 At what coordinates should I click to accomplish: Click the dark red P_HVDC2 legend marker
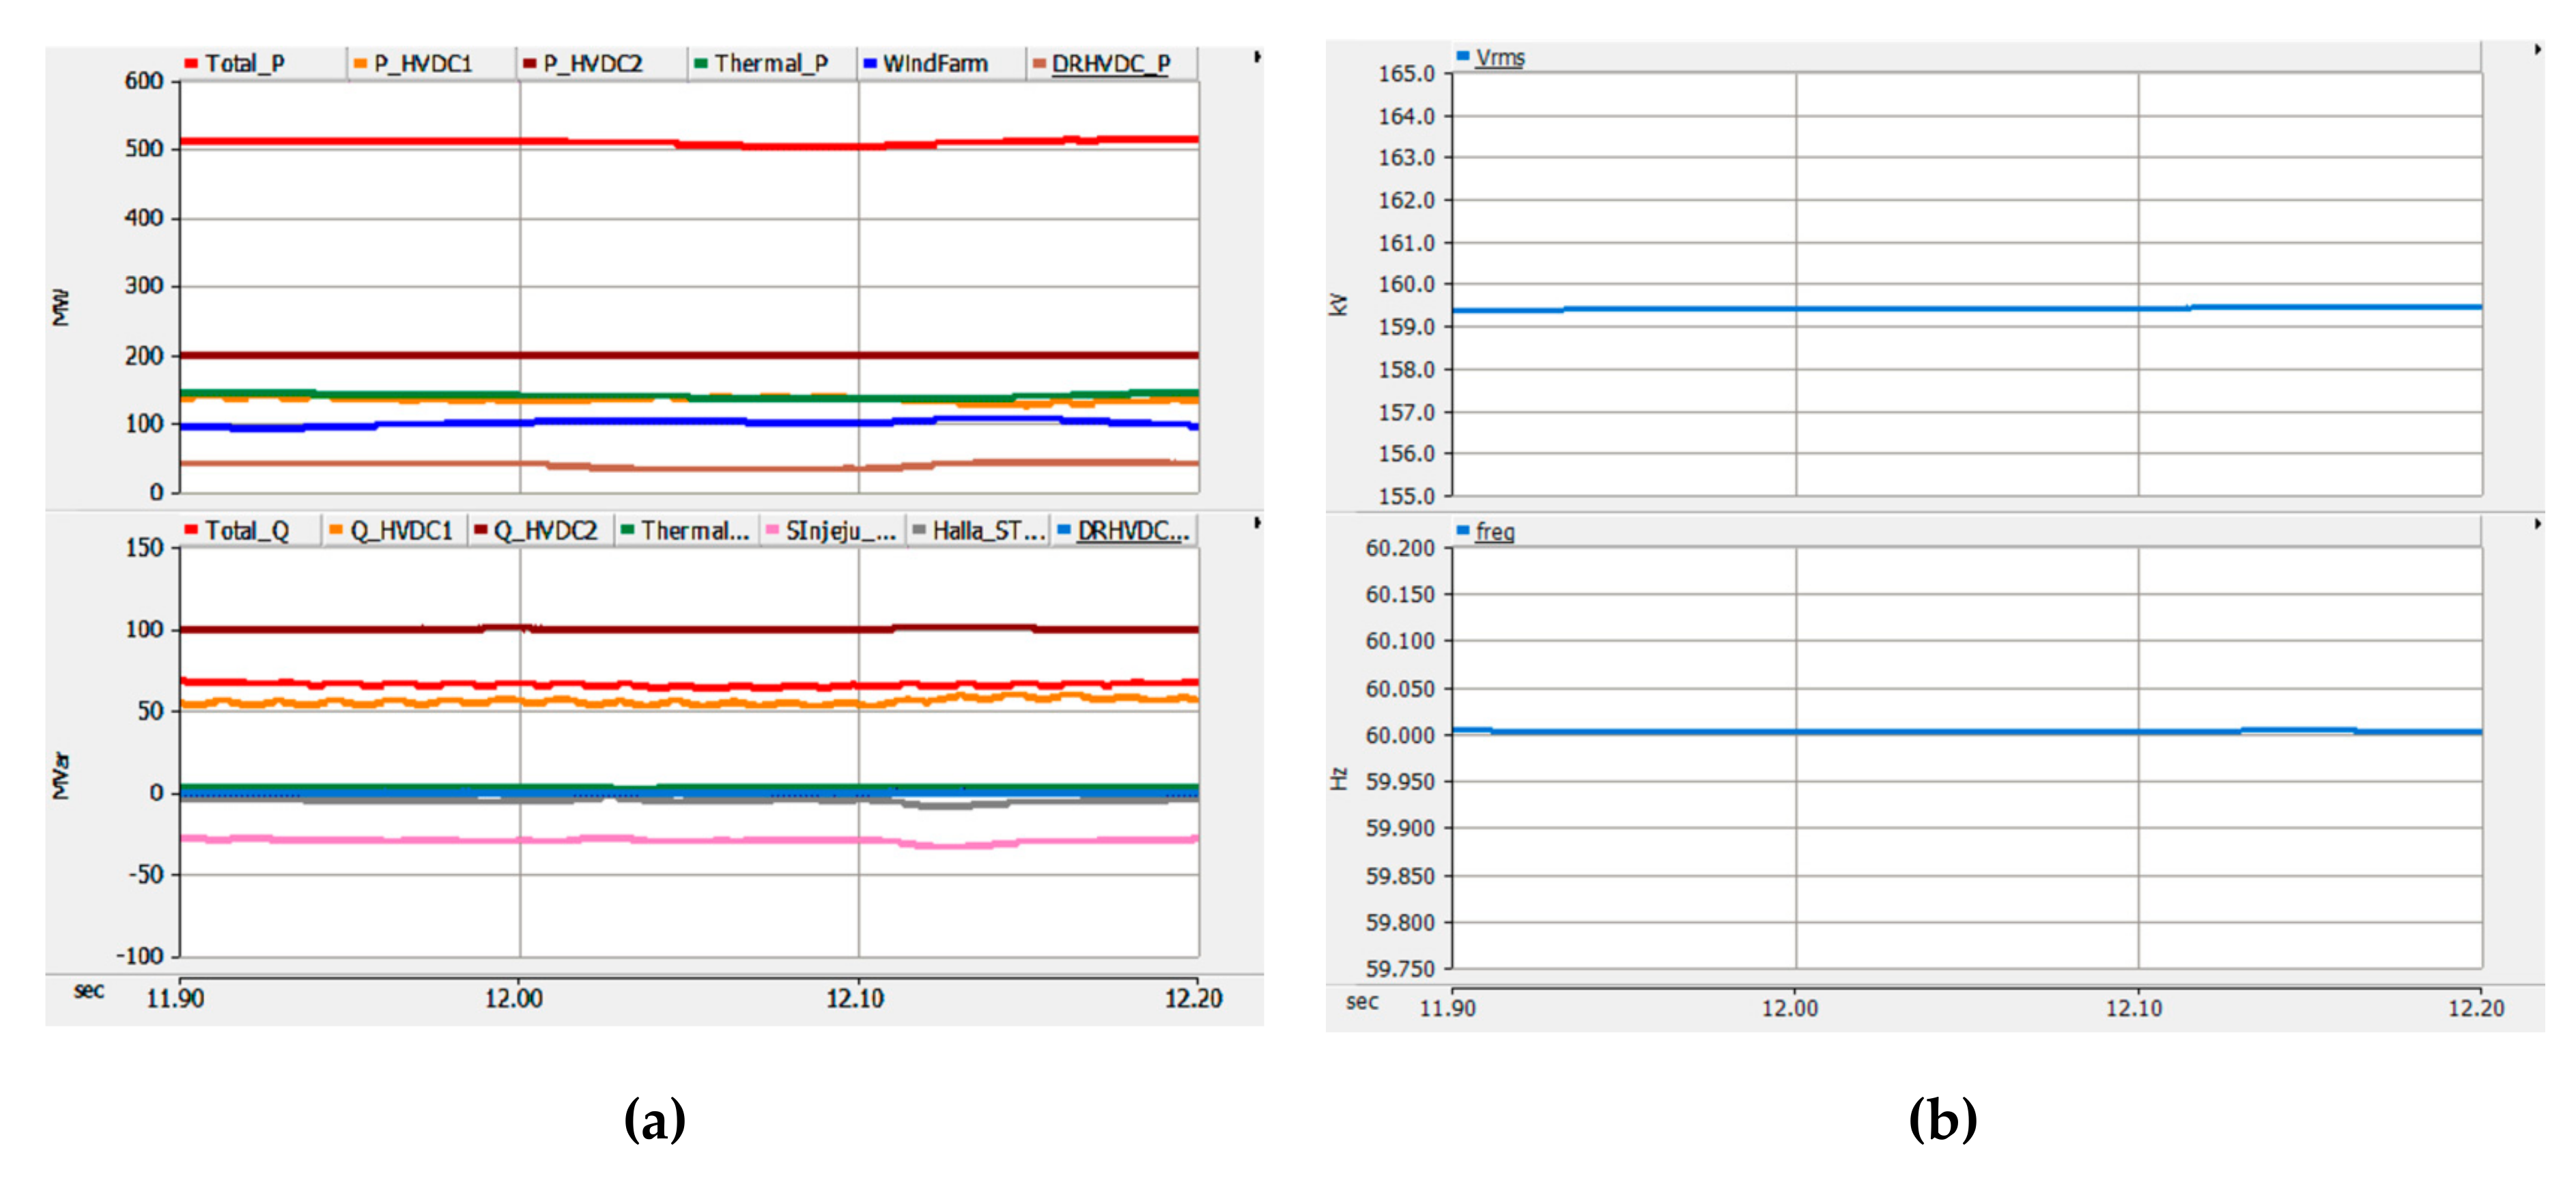click(x=529, y=64)
